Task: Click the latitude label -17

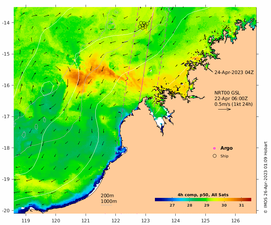Action: tap(6, 117)
